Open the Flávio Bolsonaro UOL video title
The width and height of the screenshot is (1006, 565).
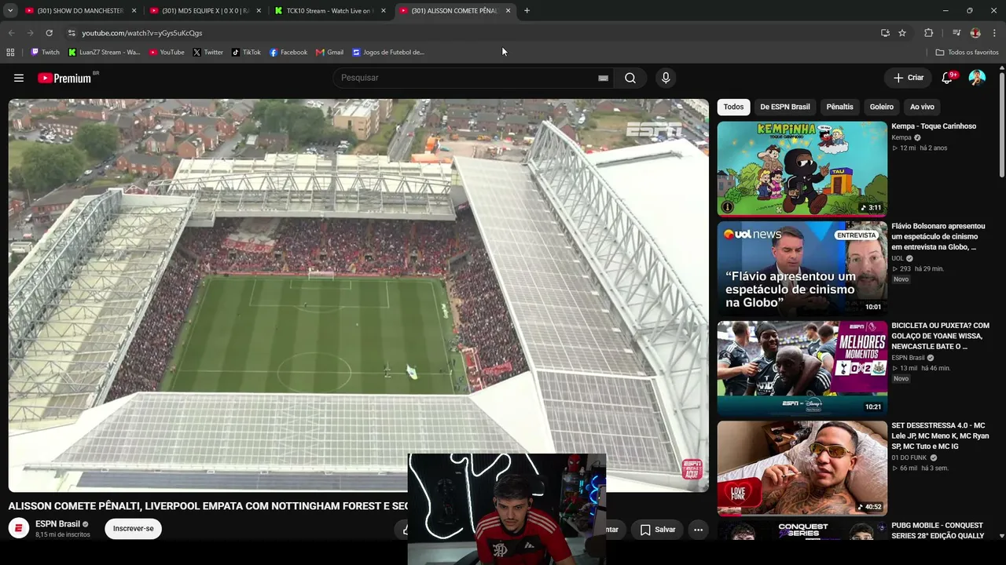(x=938, y=236)
